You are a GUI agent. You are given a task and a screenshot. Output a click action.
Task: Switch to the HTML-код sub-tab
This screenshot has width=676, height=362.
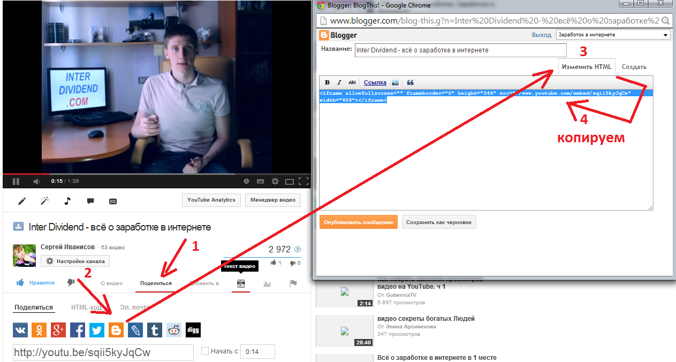[87, 307]
